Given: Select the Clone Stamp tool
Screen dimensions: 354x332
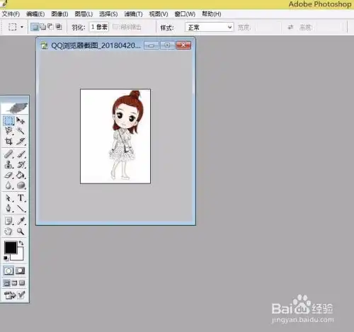Looking at the screenshot, I should coord(8,164).
